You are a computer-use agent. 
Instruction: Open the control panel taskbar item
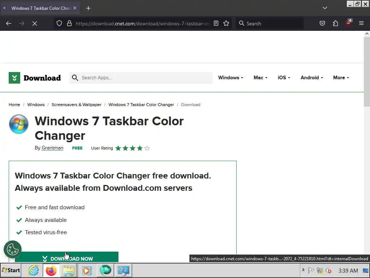pyautogui.click(x=123, y=270)
